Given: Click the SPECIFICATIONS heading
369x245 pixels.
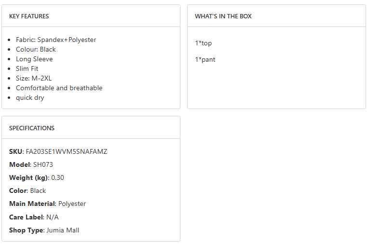Looking at the screenshot, I should coord(32,128).
